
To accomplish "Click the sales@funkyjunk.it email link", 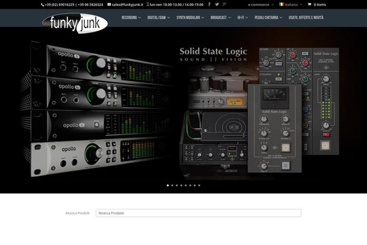I will (127, 4).
